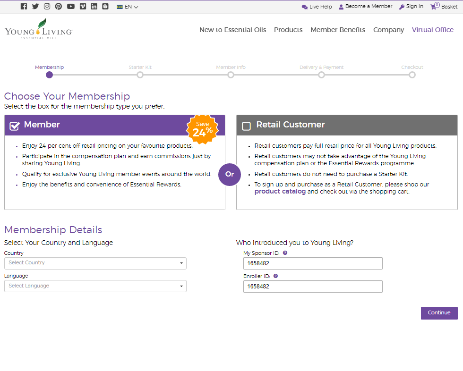This screenshot has width=463, height=371.
Task: Open the Products menu
Action: point(288,30)
